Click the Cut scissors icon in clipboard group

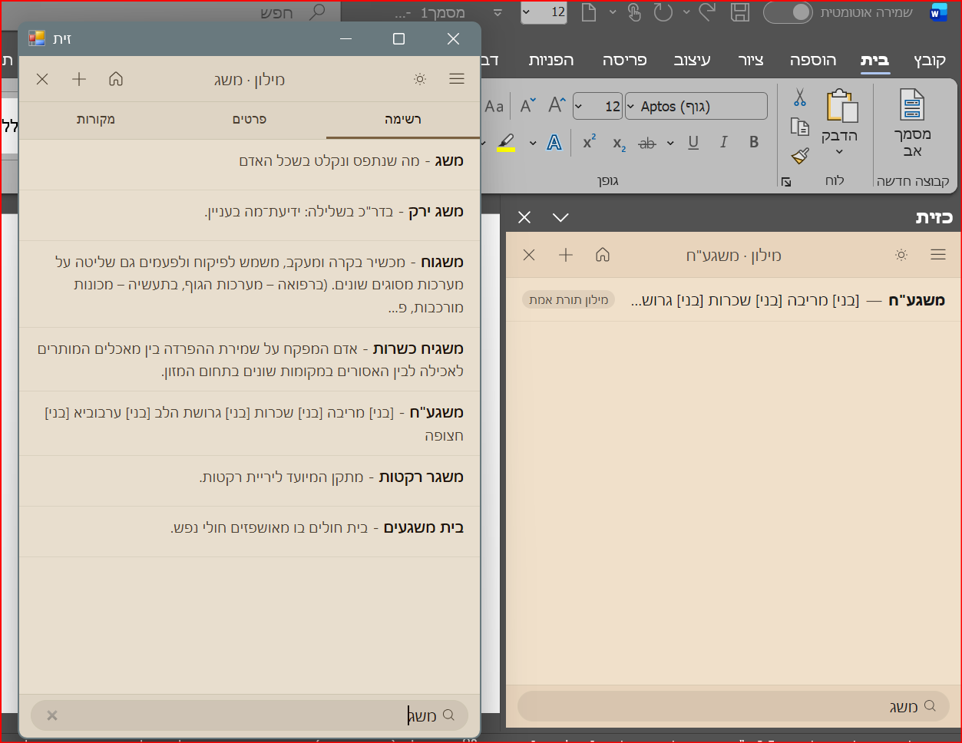click(799, 98)
